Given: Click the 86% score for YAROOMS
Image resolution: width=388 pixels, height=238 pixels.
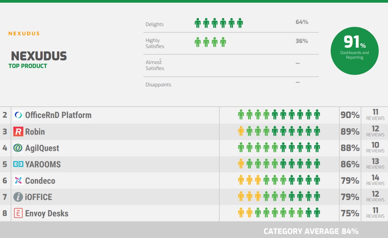Looking at the screenshot, I should [x=350, y=164].
